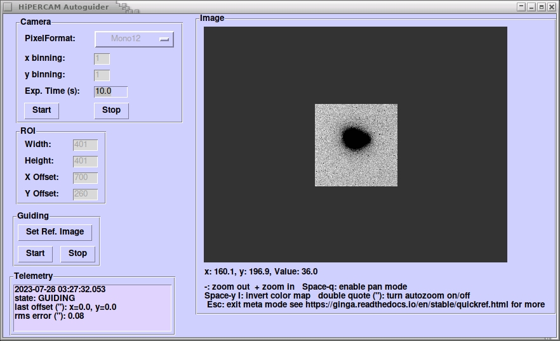Click the ROI Width field

point(85,145)
